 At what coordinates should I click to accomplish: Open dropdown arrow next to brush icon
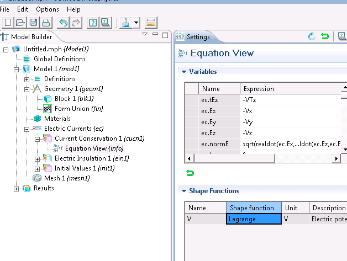pos(135,23)
